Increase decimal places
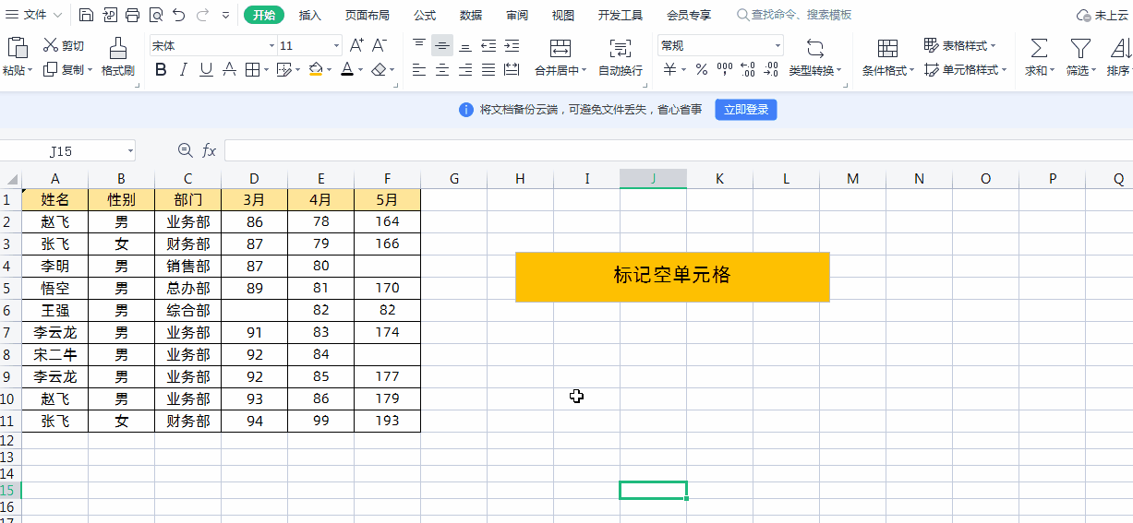Screen dimensions: 1133x523 tap(748, 69)
